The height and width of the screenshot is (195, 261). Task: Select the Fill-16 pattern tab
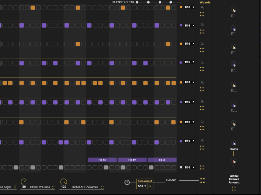pos(102,160)
